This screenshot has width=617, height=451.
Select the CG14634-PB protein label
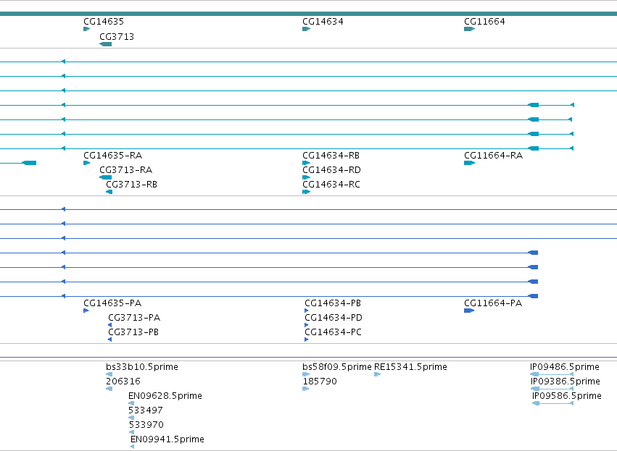333,303
